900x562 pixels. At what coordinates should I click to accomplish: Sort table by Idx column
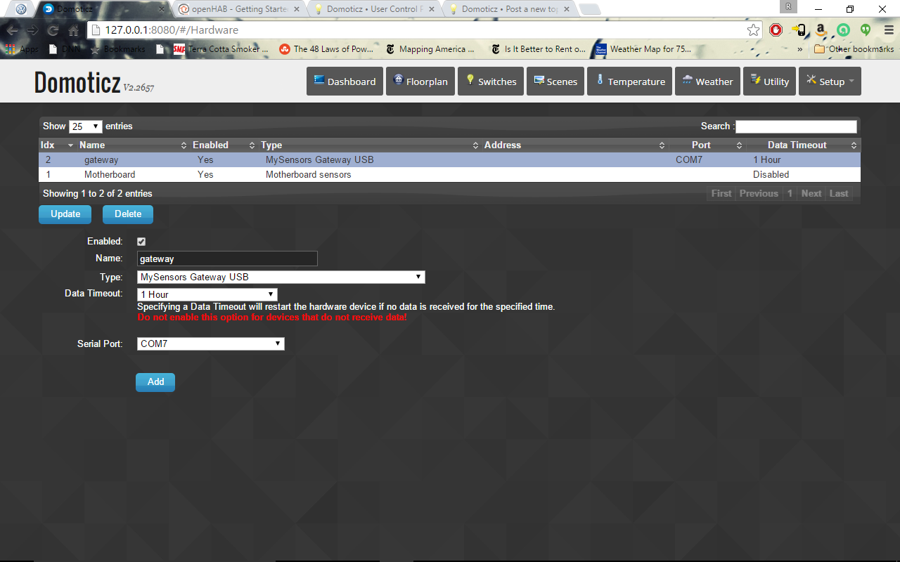pos(57,145)
